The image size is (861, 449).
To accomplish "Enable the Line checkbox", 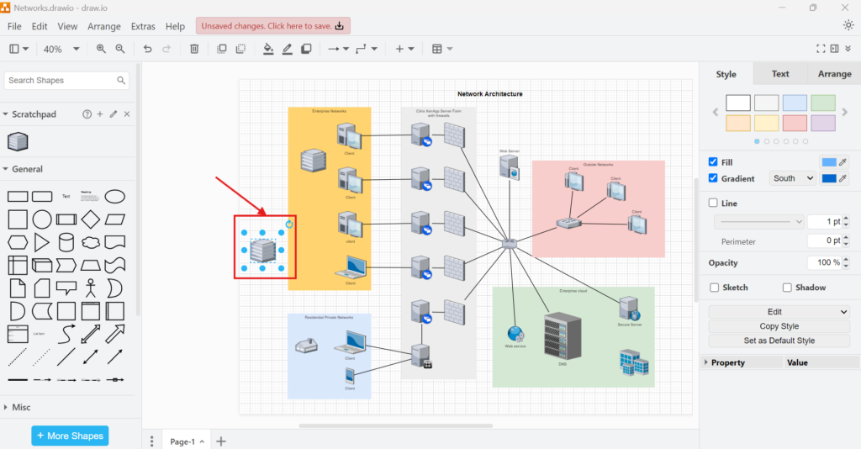I will tap(713, 203).
